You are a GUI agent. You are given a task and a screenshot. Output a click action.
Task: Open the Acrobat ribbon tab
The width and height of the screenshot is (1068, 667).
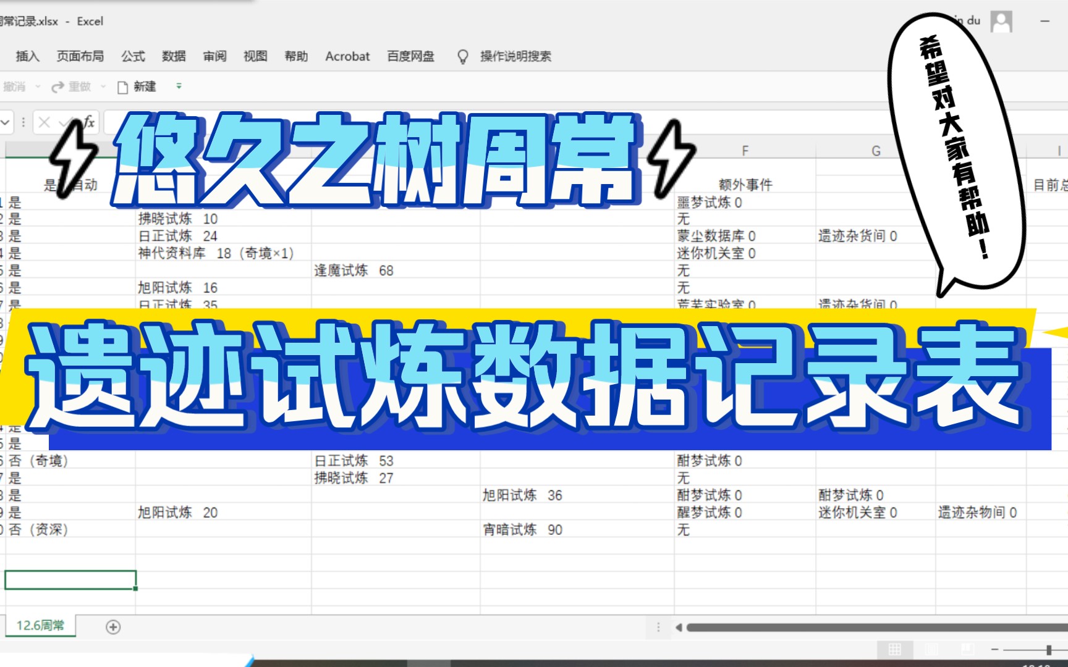347,56
